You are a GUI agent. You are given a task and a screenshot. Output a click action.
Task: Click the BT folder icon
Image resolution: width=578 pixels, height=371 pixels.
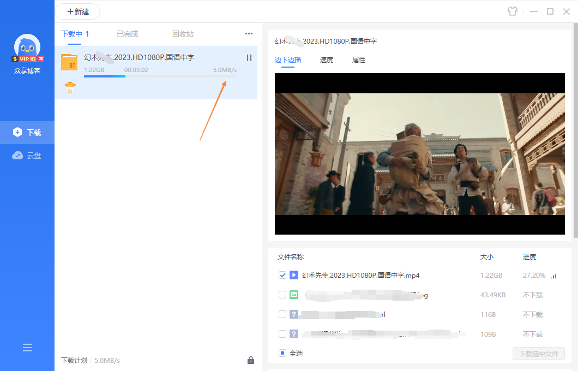pyautogui.click(x=69, y=62)
